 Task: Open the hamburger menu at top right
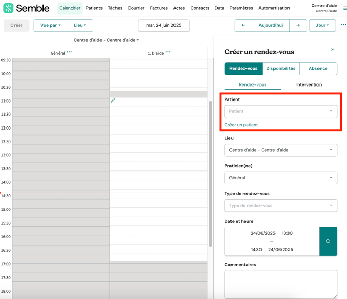click(344, 8)
